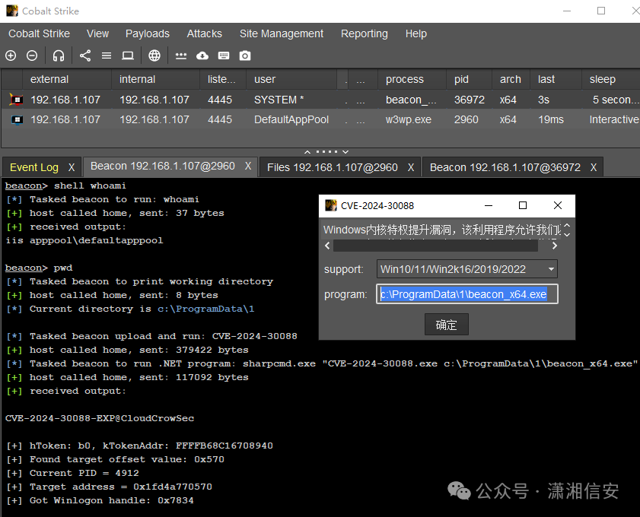The height and width of the screenshot is (517, 640).
Task: Switch to the target table laptop icon
Action: tap(128, 56)
